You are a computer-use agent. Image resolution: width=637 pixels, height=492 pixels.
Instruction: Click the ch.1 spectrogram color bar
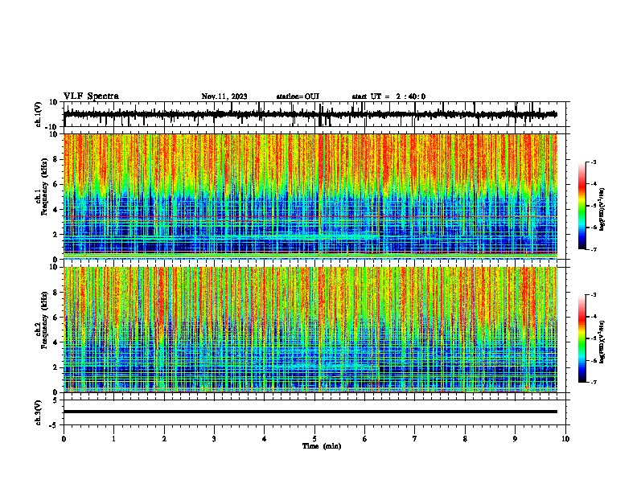click(x=582, y=206)
